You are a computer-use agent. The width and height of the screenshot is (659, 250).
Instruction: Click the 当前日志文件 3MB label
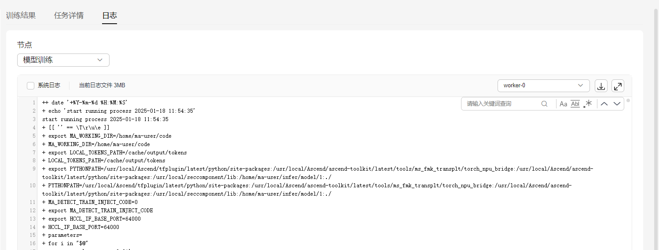pyautogui.click(x=102, y=86)
